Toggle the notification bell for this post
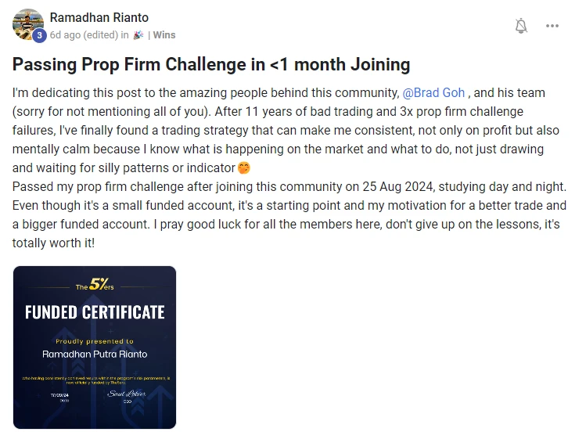586x432 pixels. point(521,26)
